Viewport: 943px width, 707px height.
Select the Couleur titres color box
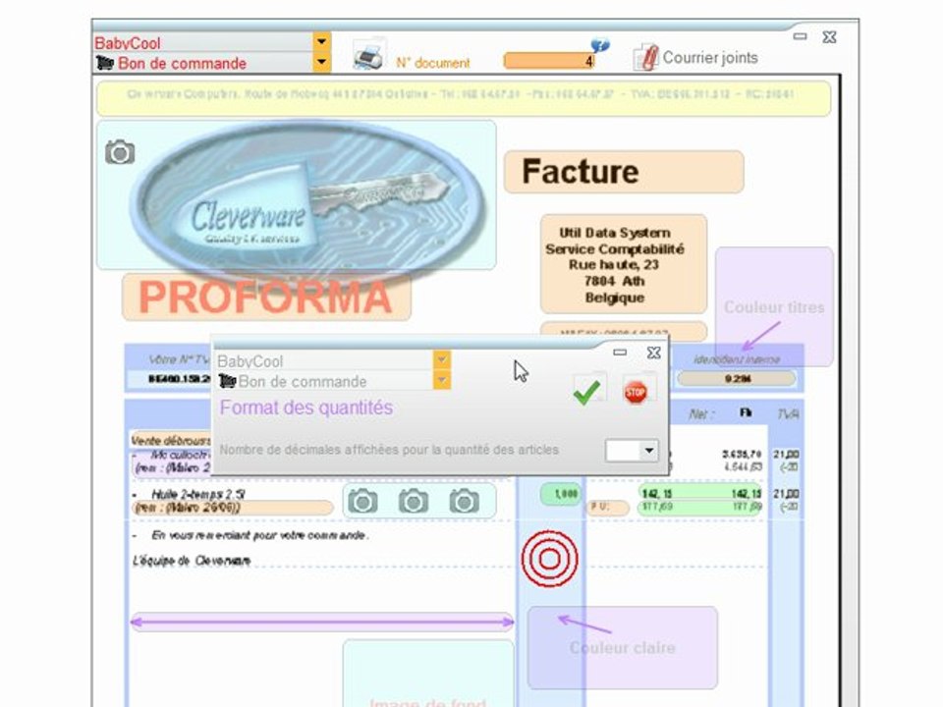point(774,306)
